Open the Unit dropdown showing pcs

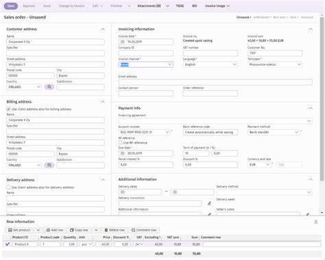pos(86,244)
